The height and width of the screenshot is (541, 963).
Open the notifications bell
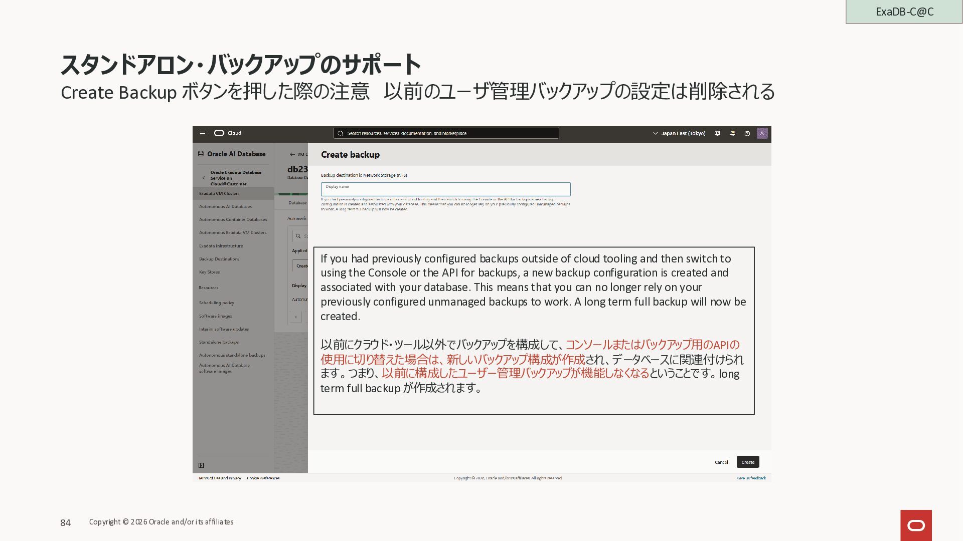point(732,133)
